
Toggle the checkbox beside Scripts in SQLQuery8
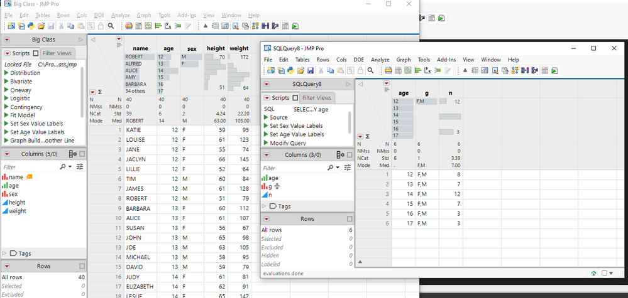pyautogui.click(x=295, y=97)
